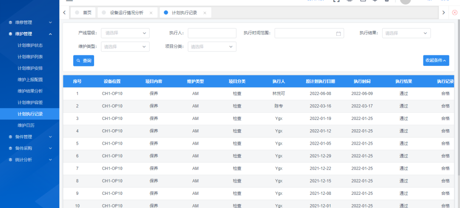
Task: Open 维护上报配置 in the sidebar
Action: [30, 80]
